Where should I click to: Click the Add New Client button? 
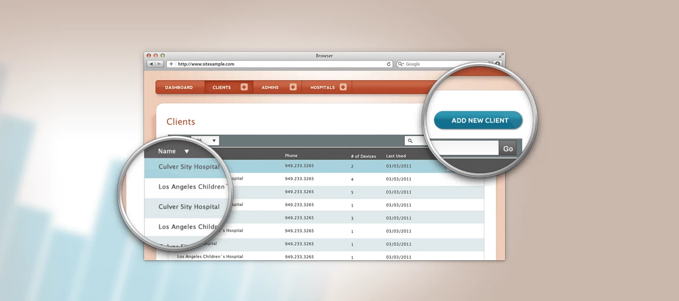[x=478, y=120]
